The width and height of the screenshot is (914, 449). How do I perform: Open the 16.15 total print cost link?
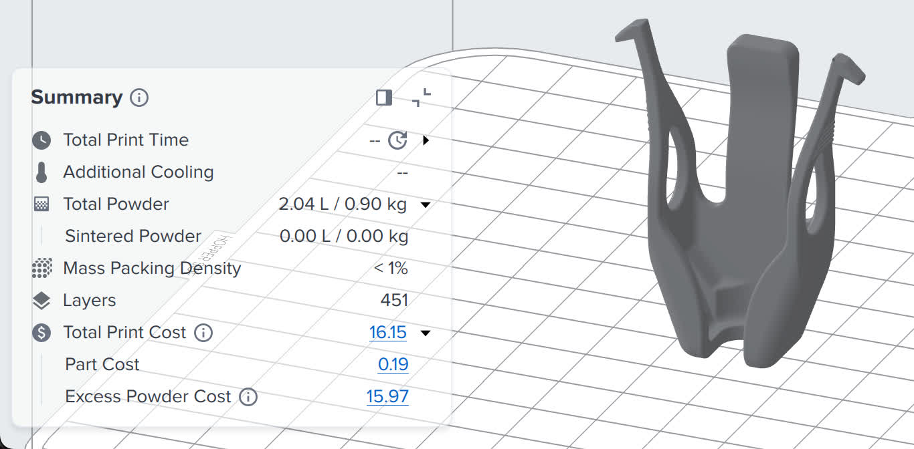tap(388, 332)
